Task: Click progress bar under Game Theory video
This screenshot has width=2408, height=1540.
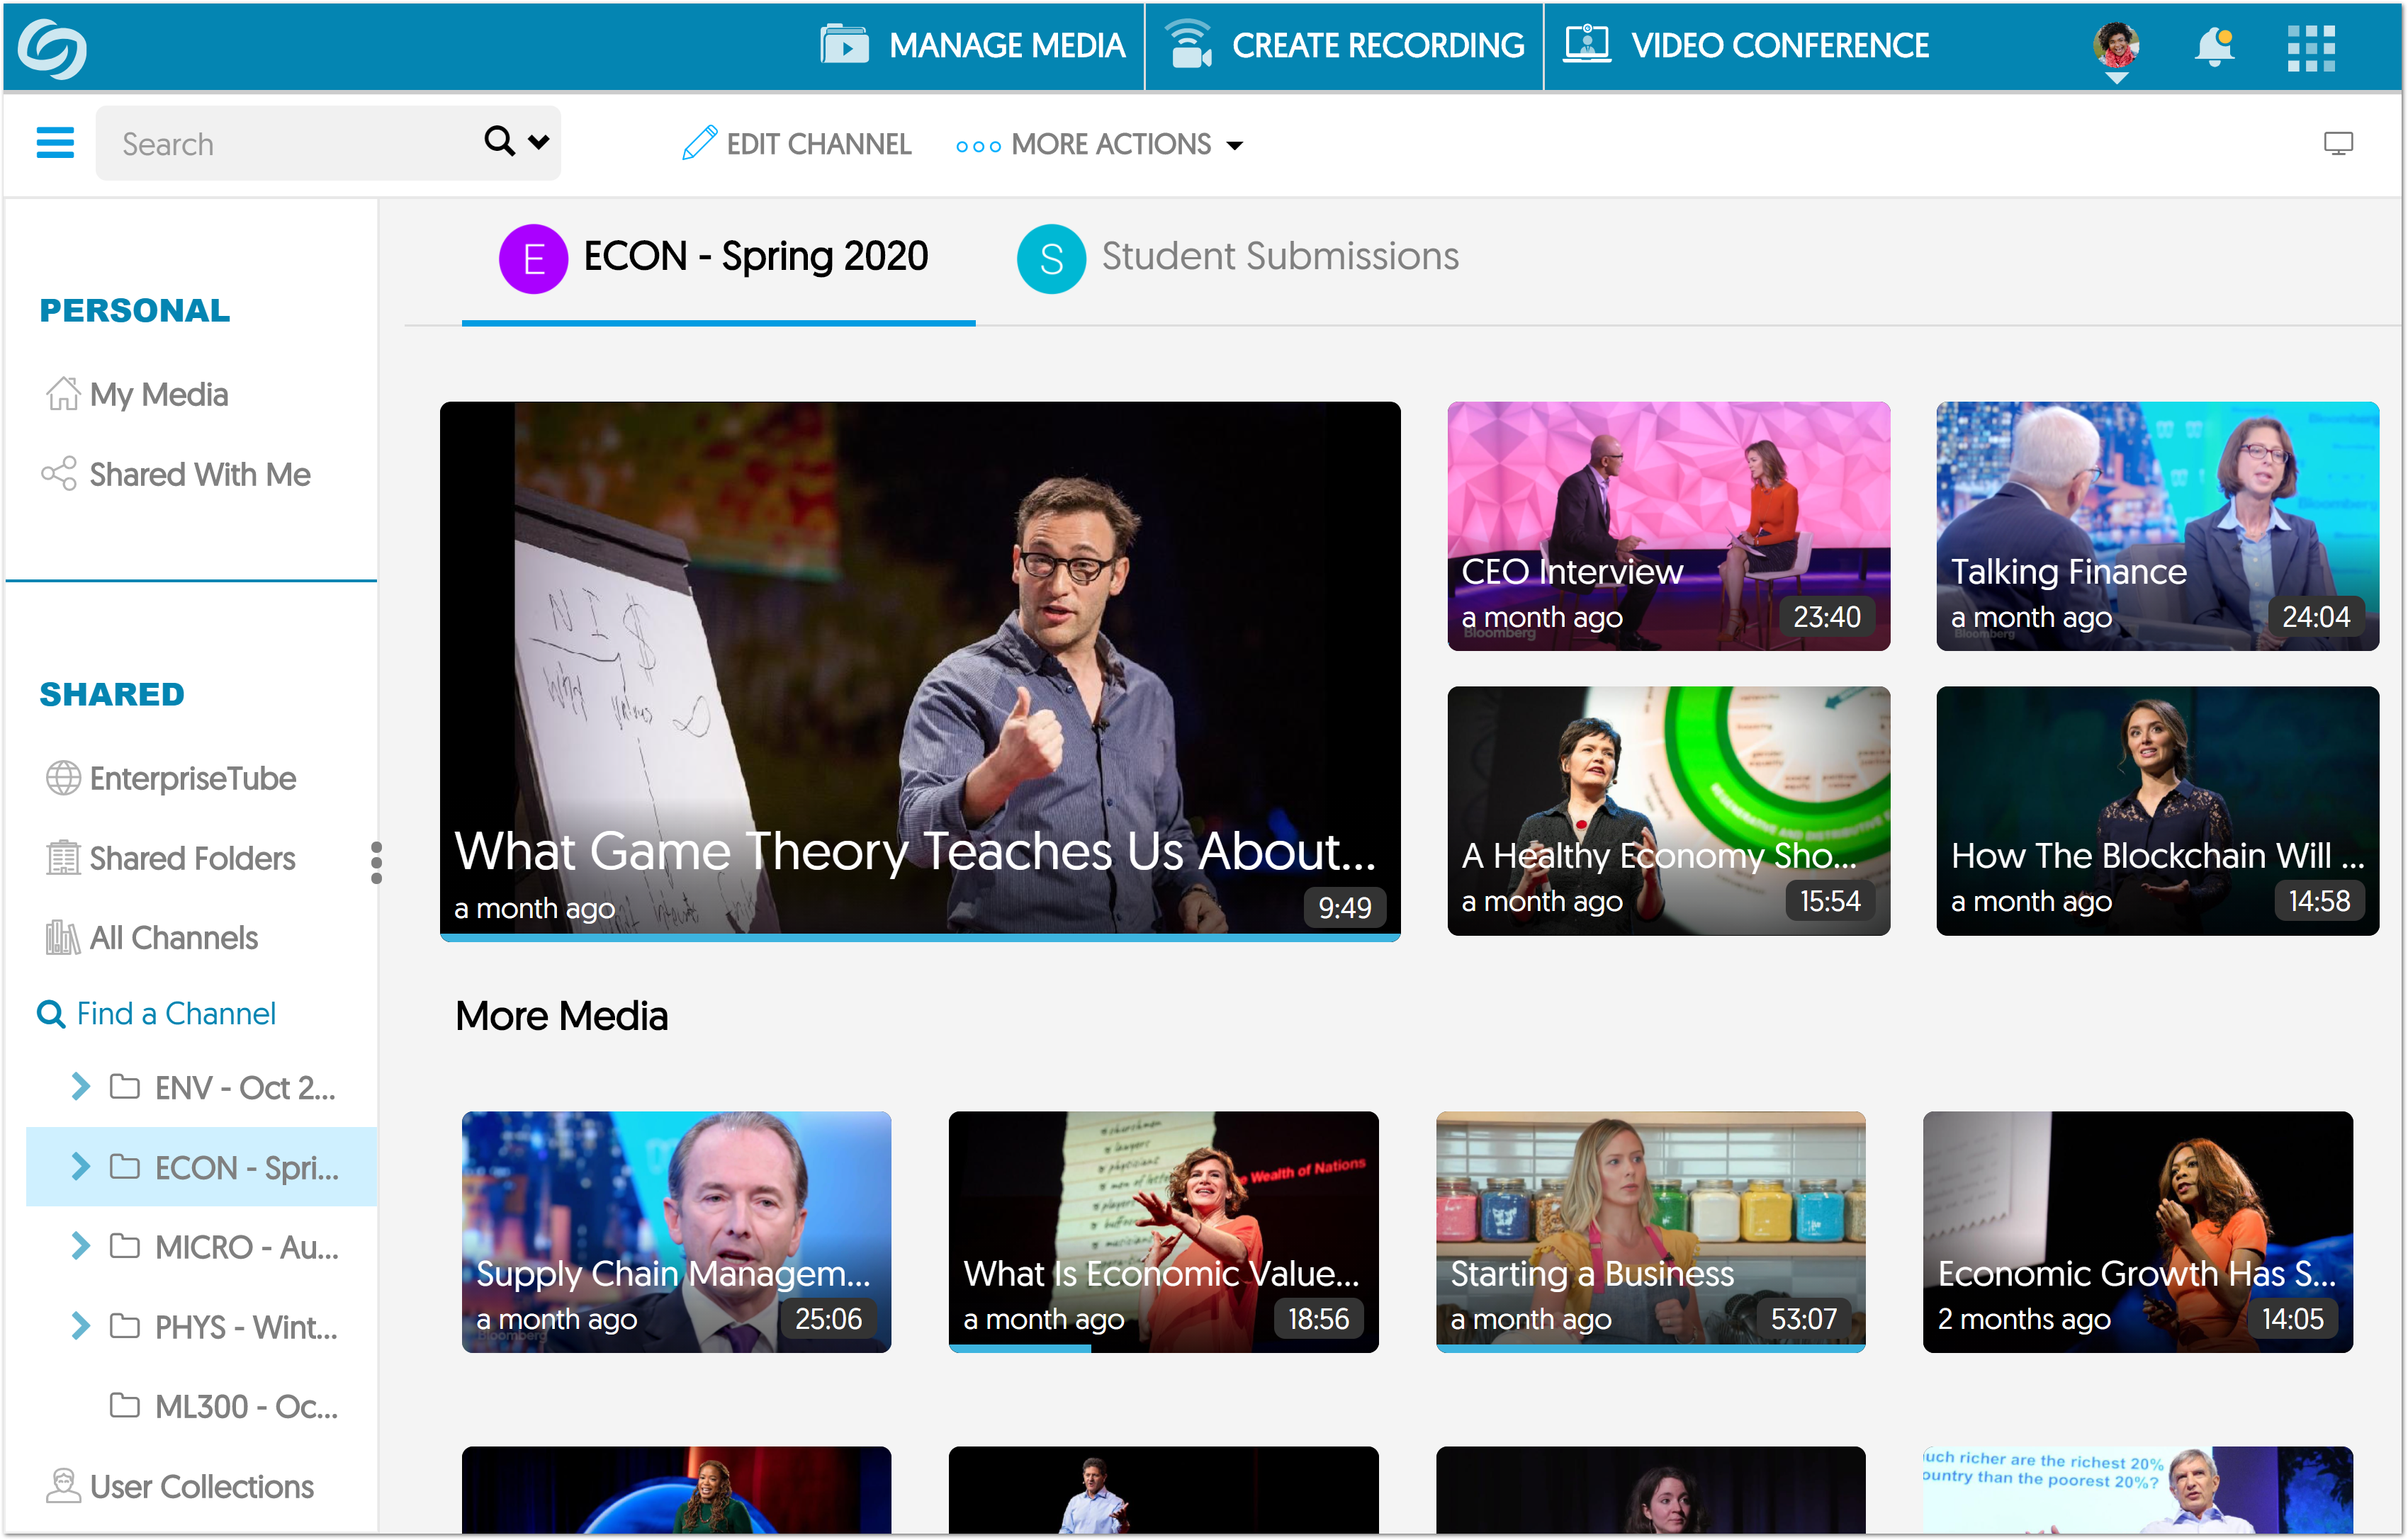Action: pos(919,937)
